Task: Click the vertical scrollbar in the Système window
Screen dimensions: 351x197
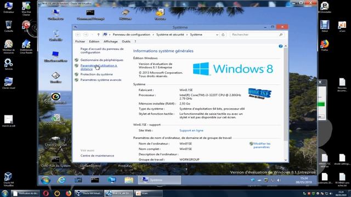Action: click(x=286, y=94)
